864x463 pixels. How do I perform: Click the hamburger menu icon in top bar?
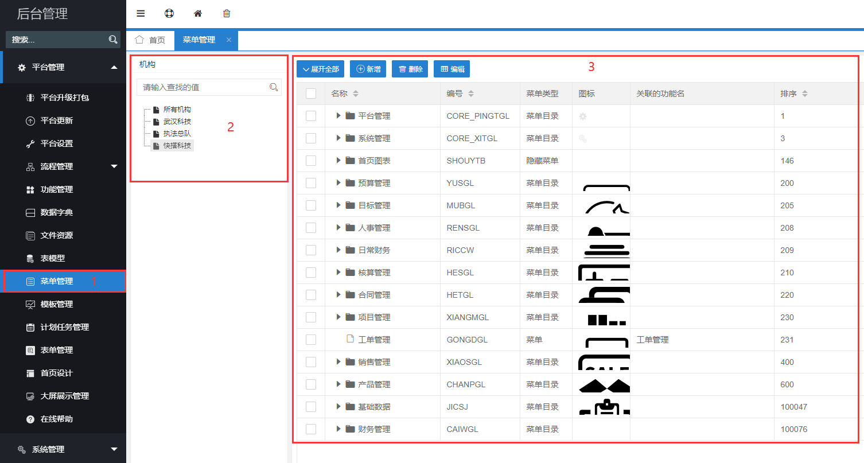click(141, 13)
